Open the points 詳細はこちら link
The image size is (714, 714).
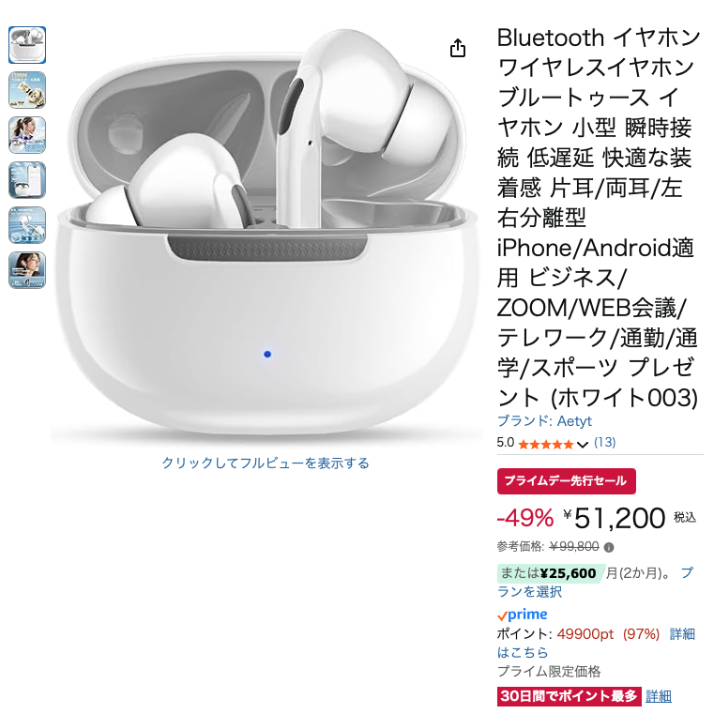click(596, 643)
